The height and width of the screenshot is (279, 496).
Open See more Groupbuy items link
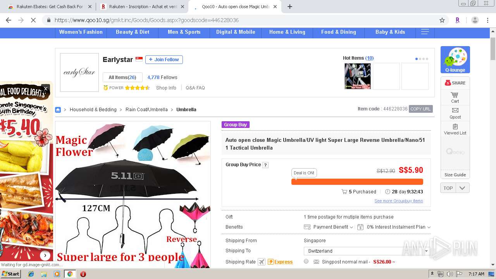[398, 201]
